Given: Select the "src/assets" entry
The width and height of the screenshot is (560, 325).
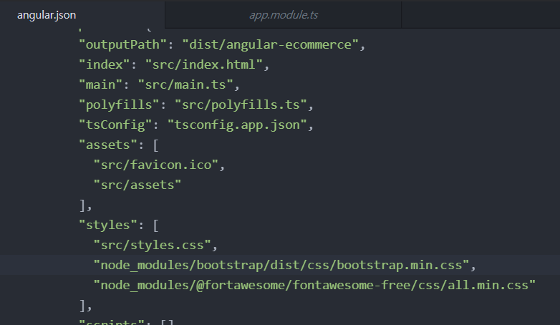Looking at the screenshot, I should pyautogui.click(x=137, y=185).
